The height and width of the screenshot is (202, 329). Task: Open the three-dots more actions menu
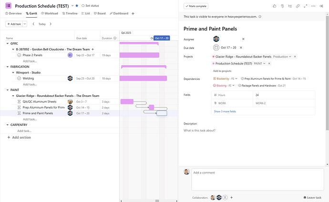tap(313, 6)
